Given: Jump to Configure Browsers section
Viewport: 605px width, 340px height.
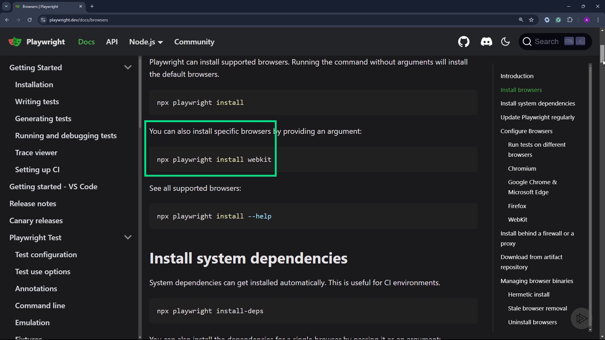Looking at the screenshot, I should 526,131.
